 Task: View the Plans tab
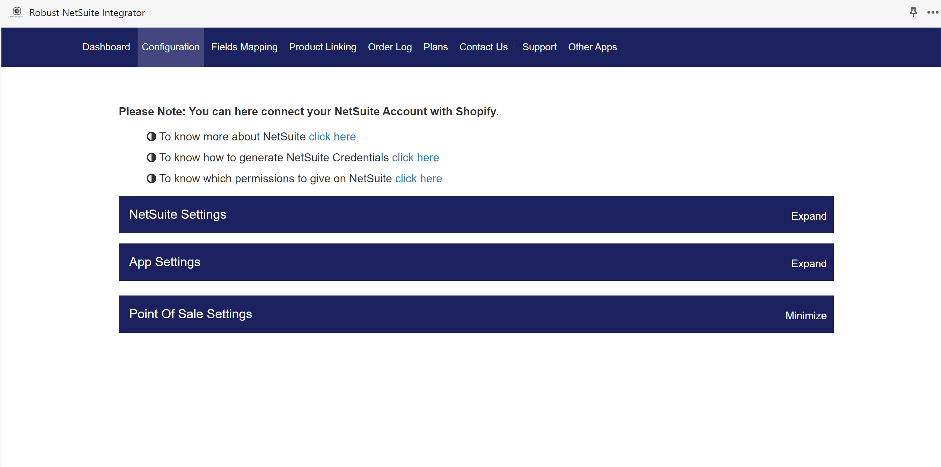tap(435, 47)
